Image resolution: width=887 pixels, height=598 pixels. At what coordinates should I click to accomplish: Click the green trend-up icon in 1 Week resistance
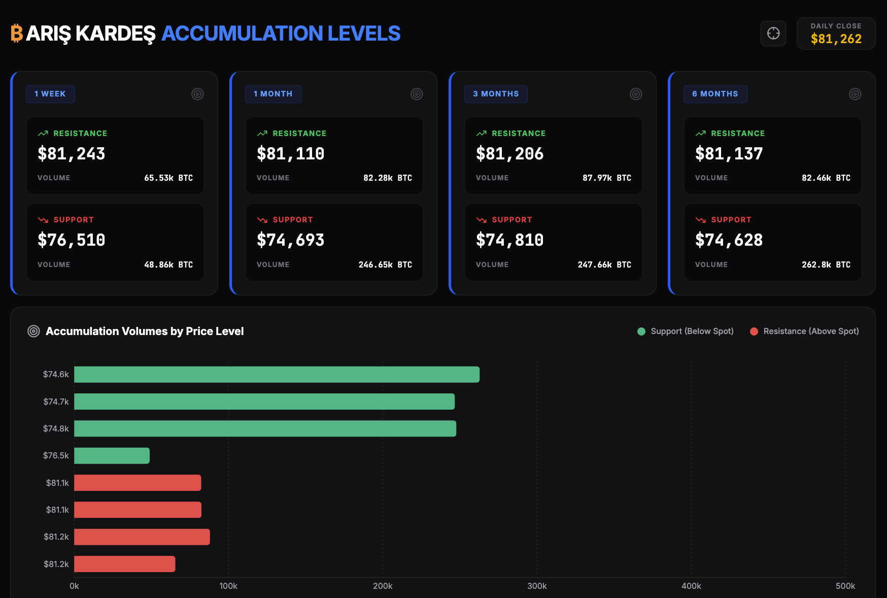tap(43, 134)
